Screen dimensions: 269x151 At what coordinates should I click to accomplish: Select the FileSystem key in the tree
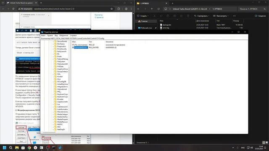(61, 62)
